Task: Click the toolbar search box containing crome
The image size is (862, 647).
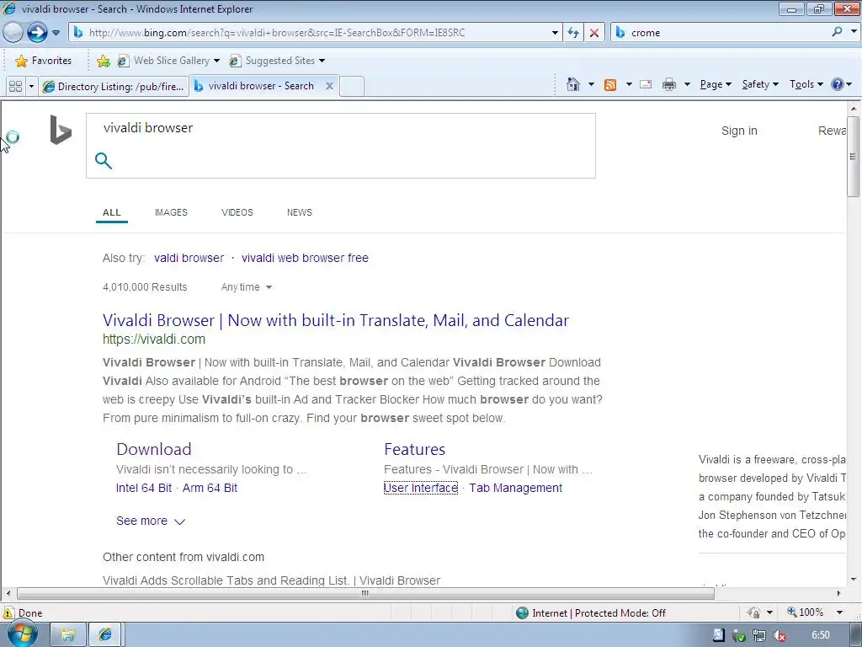Action: 720,33
